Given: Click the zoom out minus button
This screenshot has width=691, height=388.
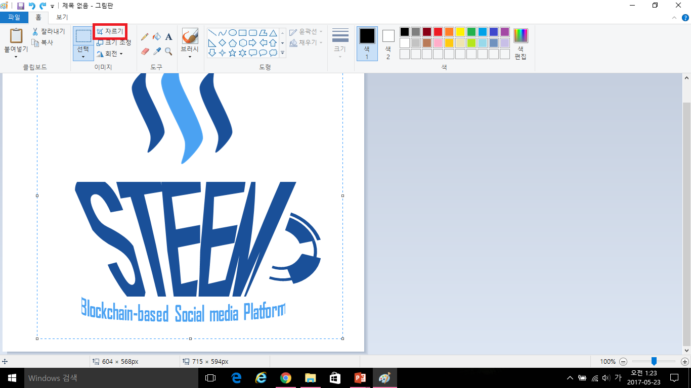Looking at the screenshot, I should click(x=623, y=362).
